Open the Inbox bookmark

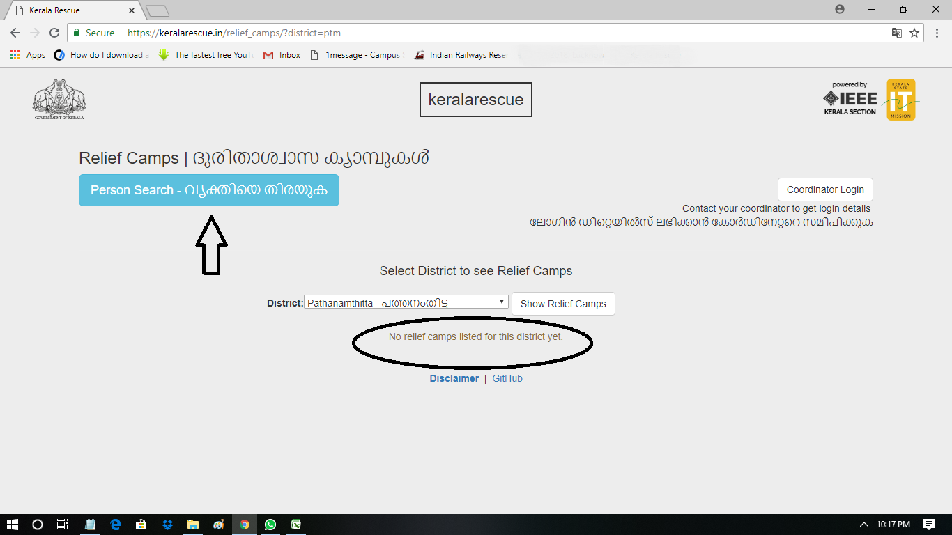[x=282, y=55]
